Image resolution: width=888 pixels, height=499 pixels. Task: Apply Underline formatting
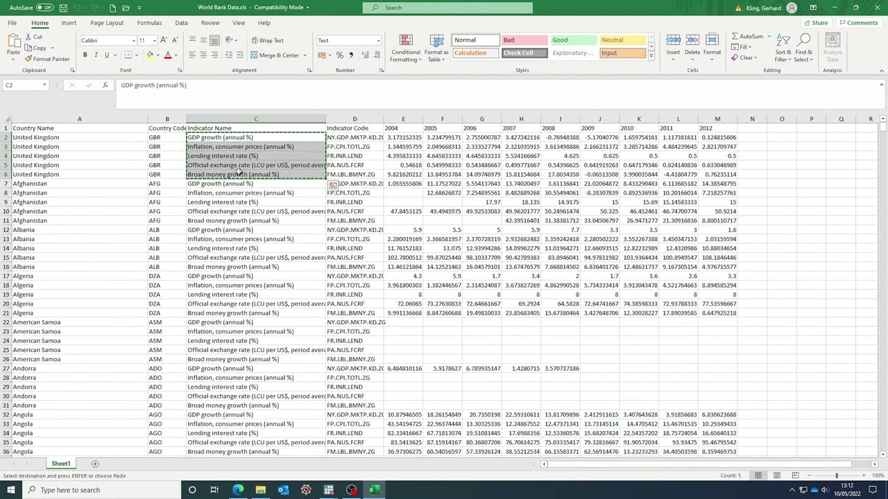coord(106,55)
